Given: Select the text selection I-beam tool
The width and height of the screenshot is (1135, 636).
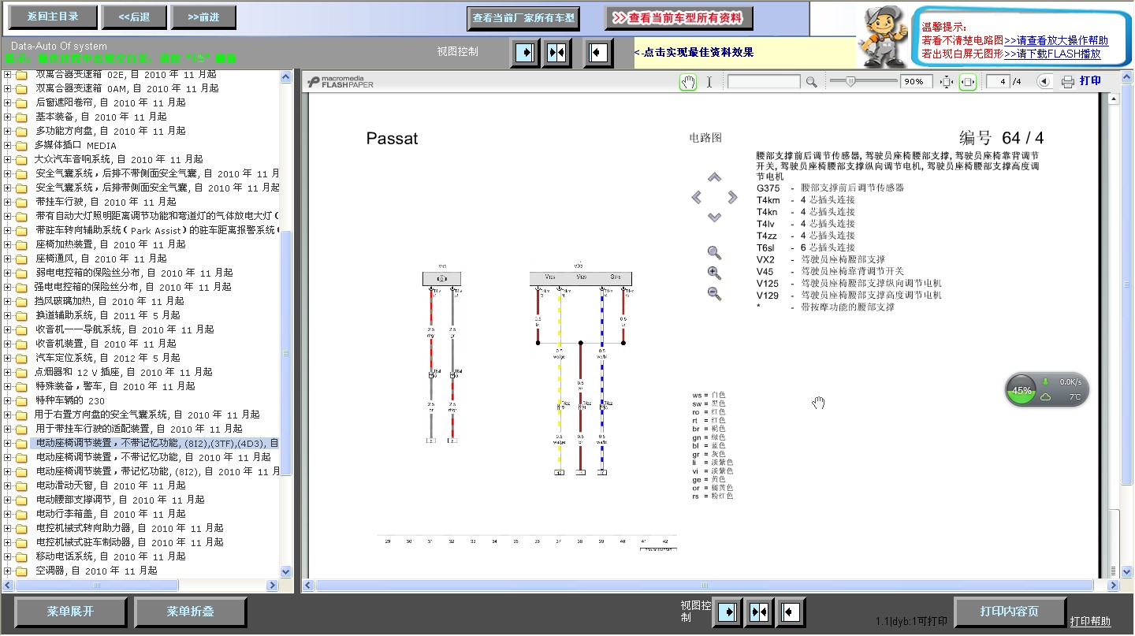Looking at the screenshot, I should [709, 81].
